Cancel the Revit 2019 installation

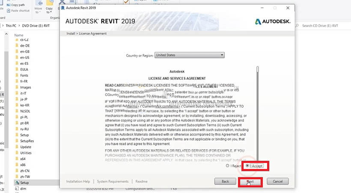(277, 181)
